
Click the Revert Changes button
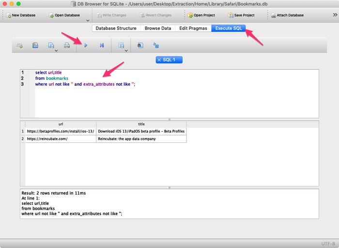coord(155,15)
